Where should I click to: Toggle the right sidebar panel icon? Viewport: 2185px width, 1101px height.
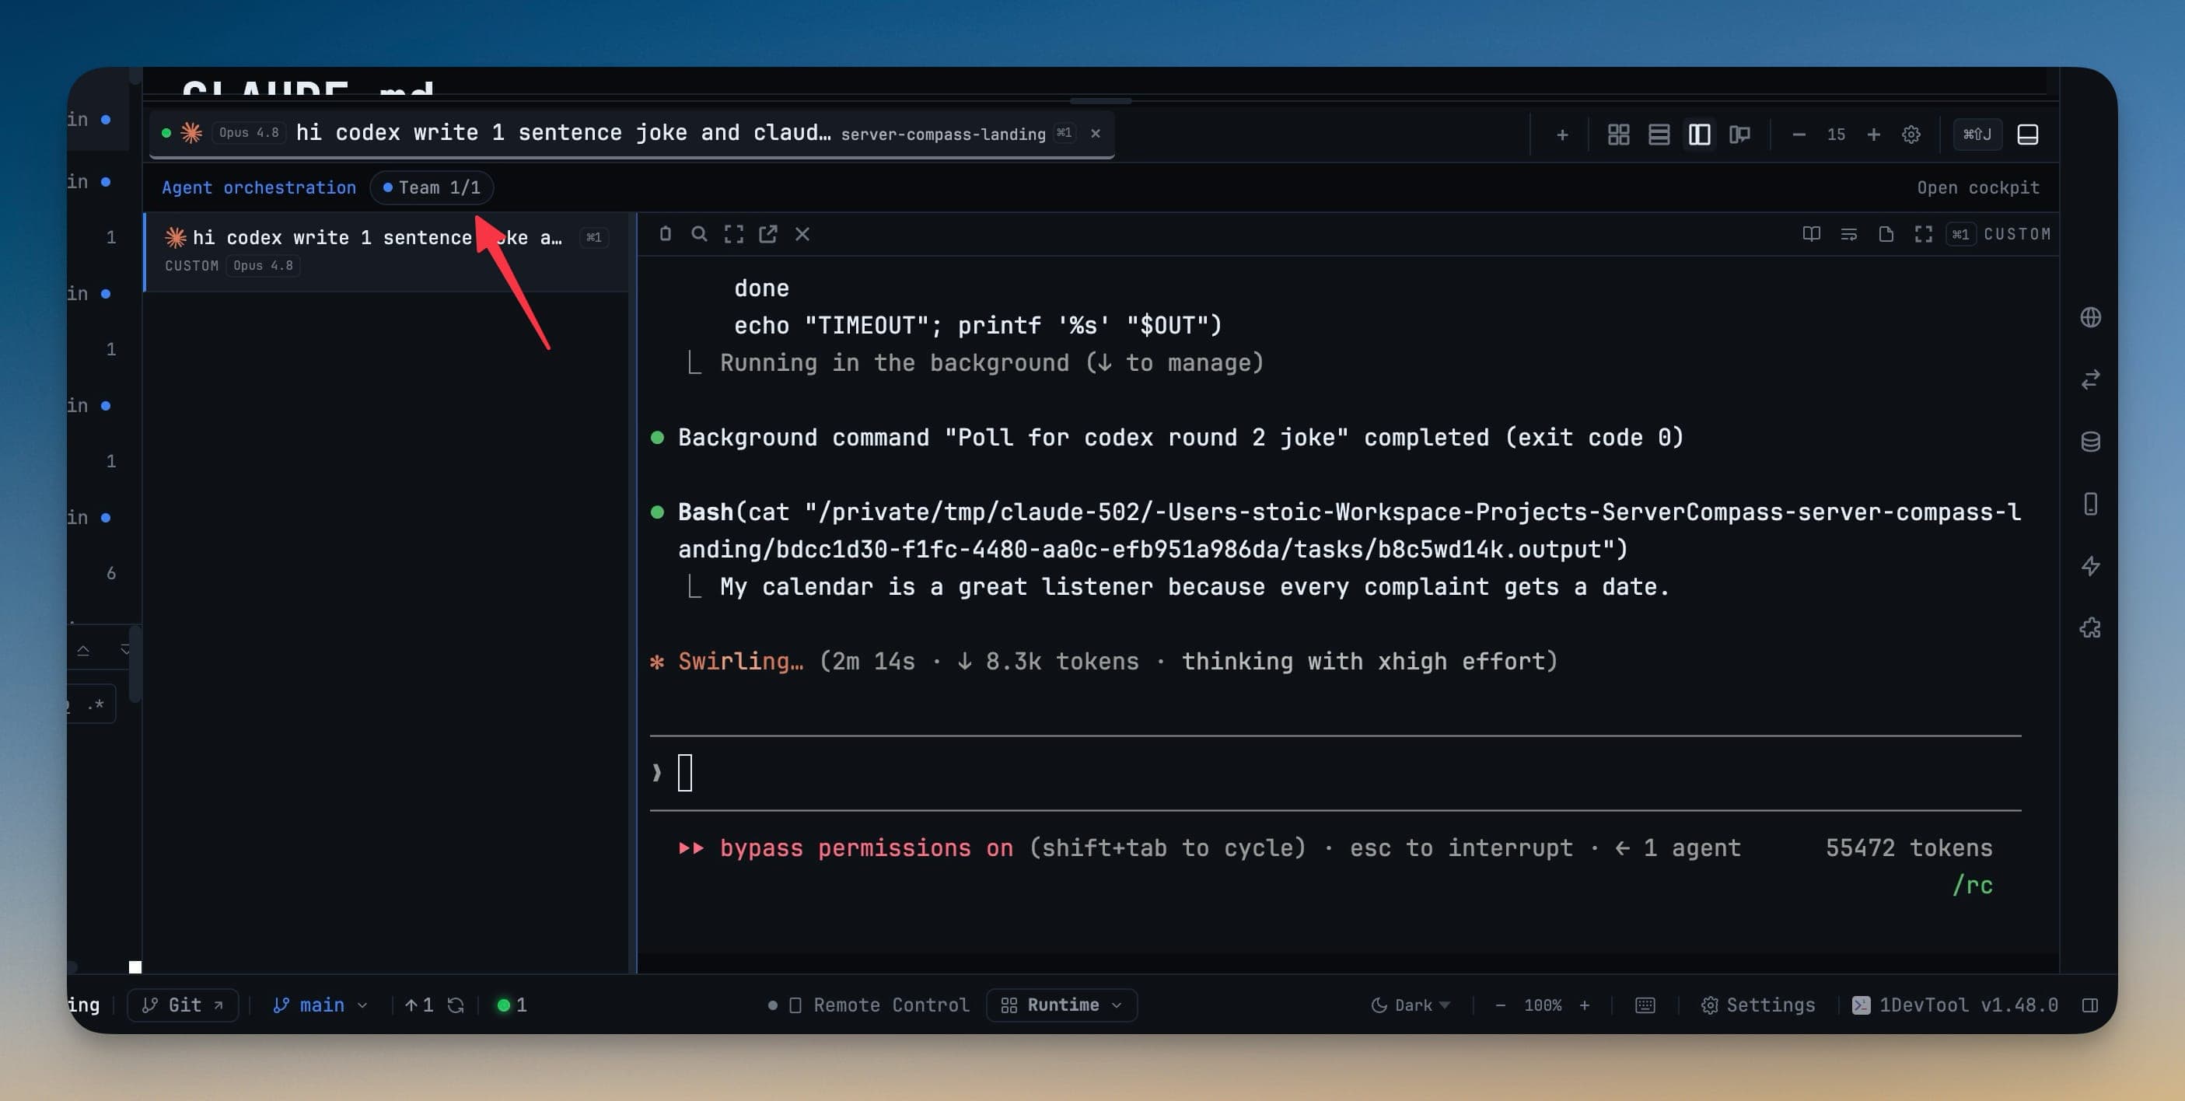pyautogui.click(x=2090, y=1005)
